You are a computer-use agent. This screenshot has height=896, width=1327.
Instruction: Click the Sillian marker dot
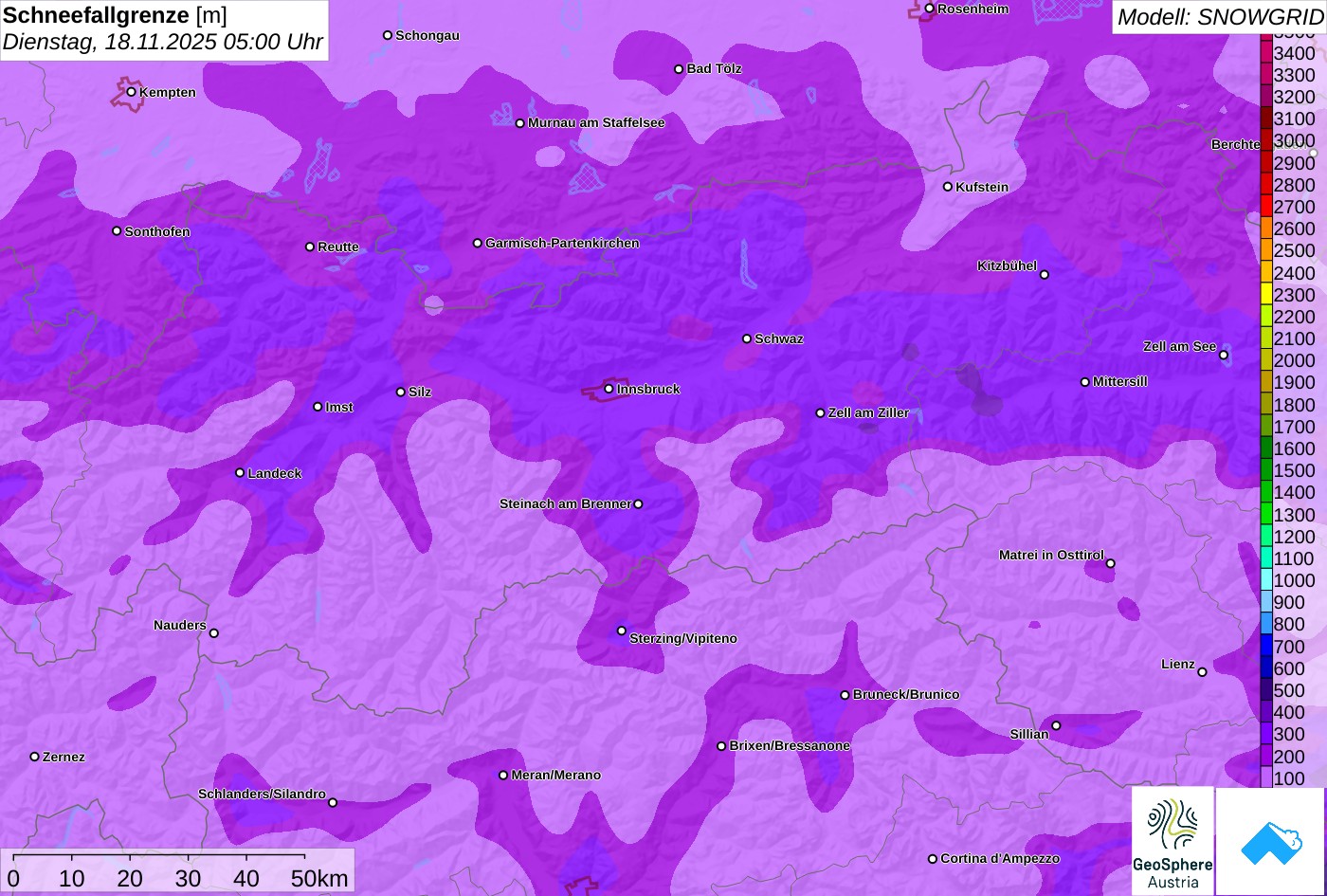1056,726
